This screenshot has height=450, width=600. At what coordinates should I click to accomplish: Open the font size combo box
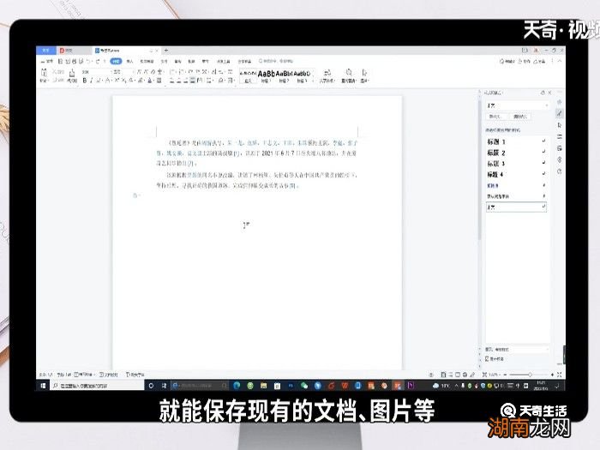(x=123, y=72)
